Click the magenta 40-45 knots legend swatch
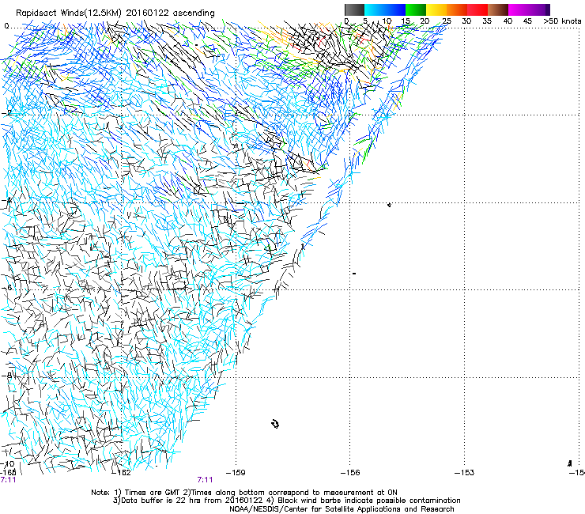This screenshot has height=514, width=585. [519, 9]
